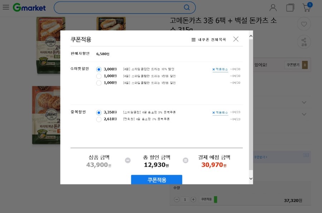Go to Gmarket home via the logo
The height and width of the screenshot is (213, 322).
[29, 8]
